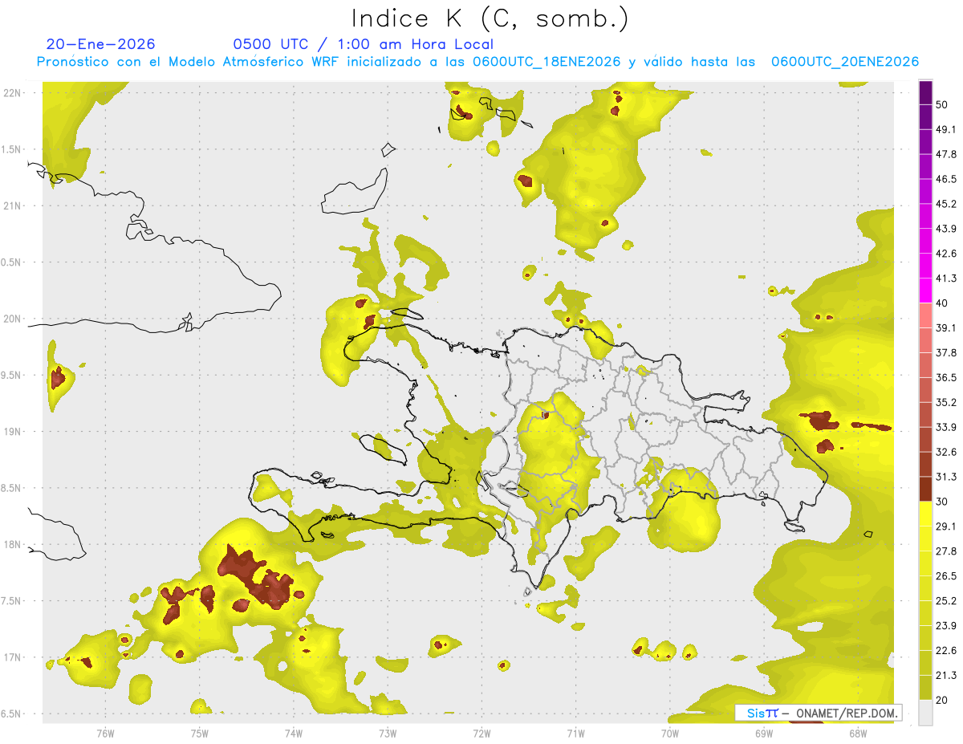Click the '30' color scale value
The image size is (963, 744).
click(x=942, y=502)
